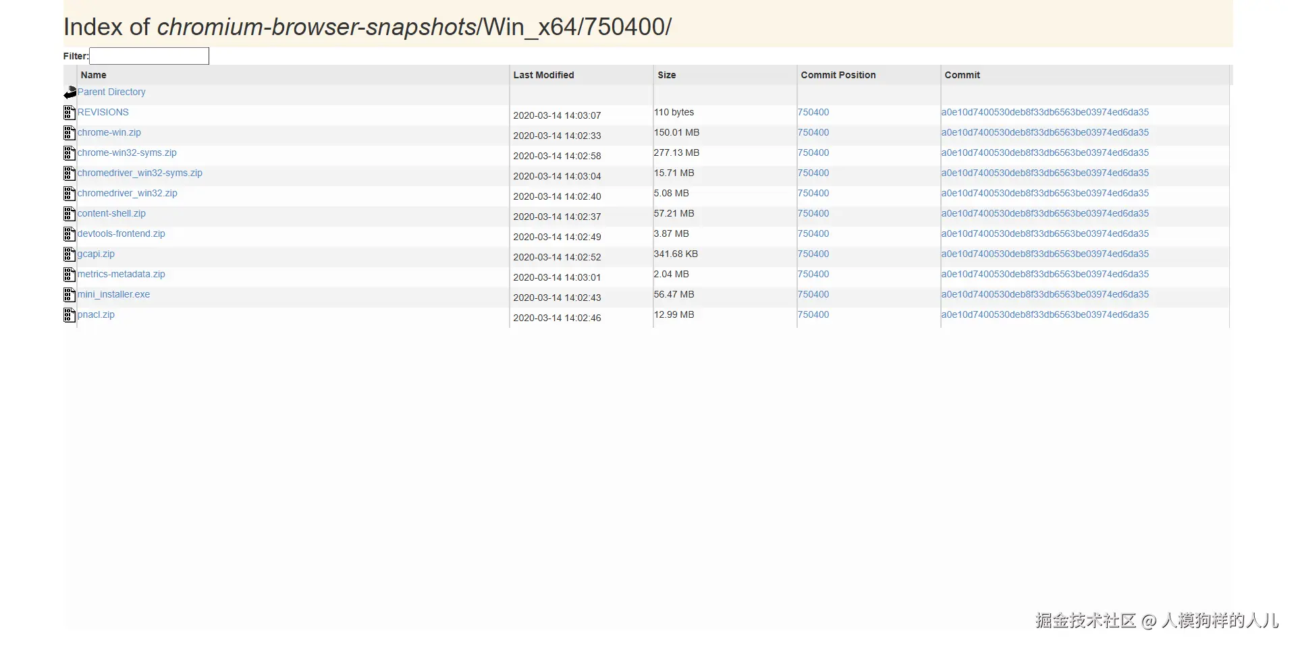Open the commit hash link in chrome-win.zip row
Screen dimensions: 1296x647
point(1045,132)
